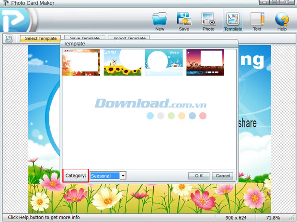Image resolution: width=297 pixels, height=222 pixels.
Task: Select the purple sunset template thumbnail
Action: (x=205, y=62)
